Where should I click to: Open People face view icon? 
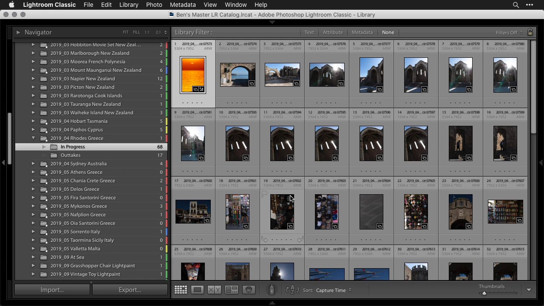tap(249, 290)
